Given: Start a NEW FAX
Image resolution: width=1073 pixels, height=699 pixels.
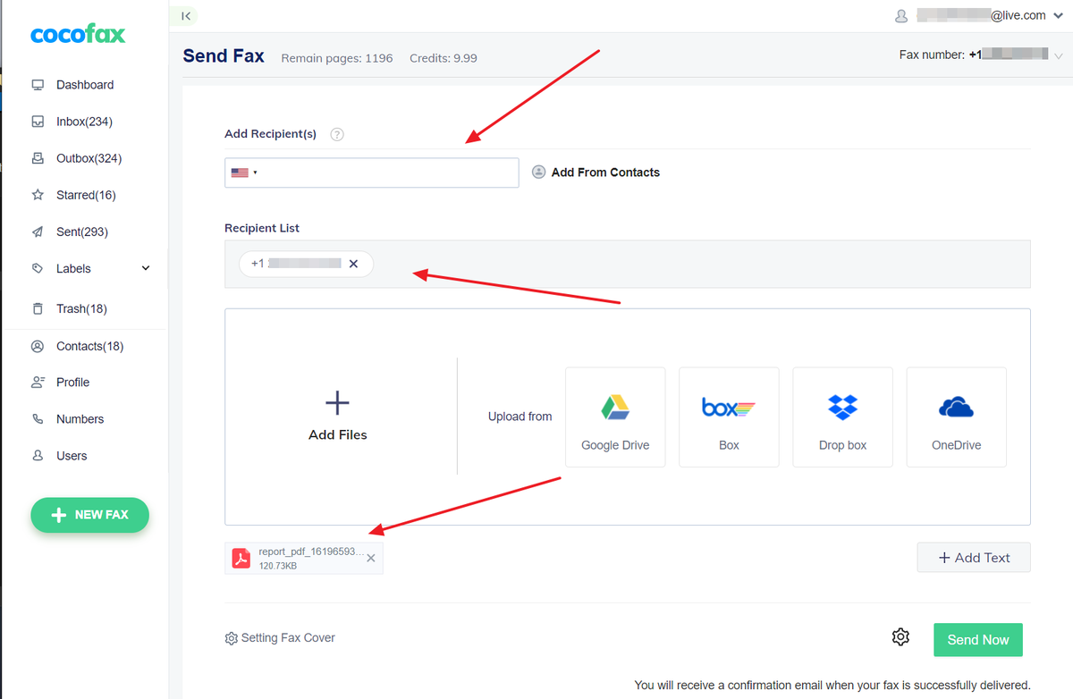Looking at the screenshot, I should (x=89, y=515).
